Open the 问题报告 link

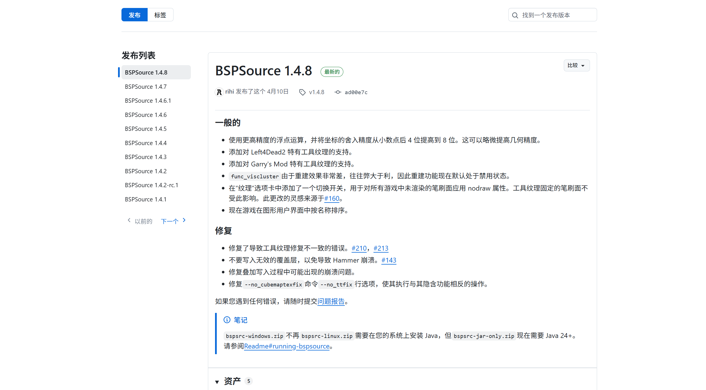click(x=331, y=302)
